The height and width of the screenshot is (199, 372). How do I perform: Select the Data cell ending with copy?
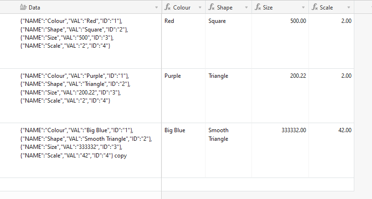click(x=81, y=150)
